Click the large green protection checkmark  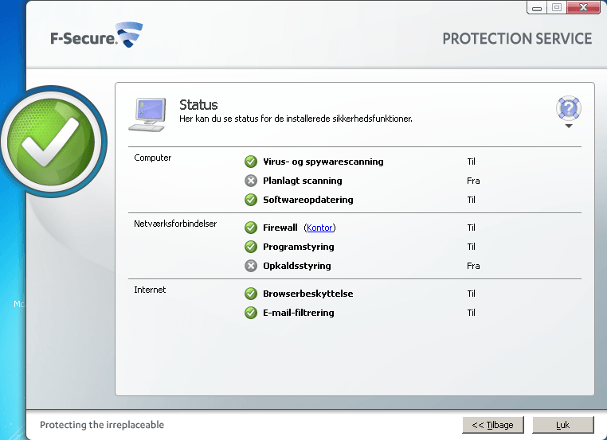click(x=51, y=142)
